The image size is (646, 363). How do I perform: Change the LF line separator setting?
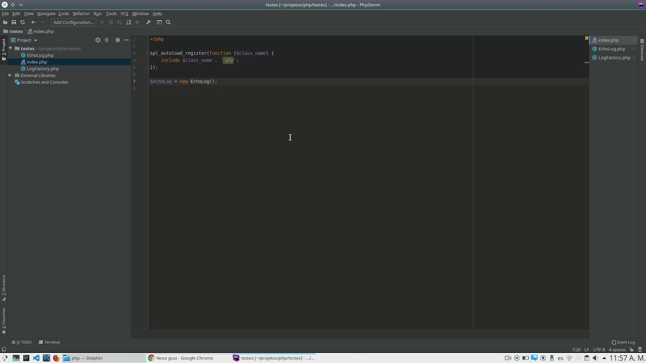tap(587, 350)
